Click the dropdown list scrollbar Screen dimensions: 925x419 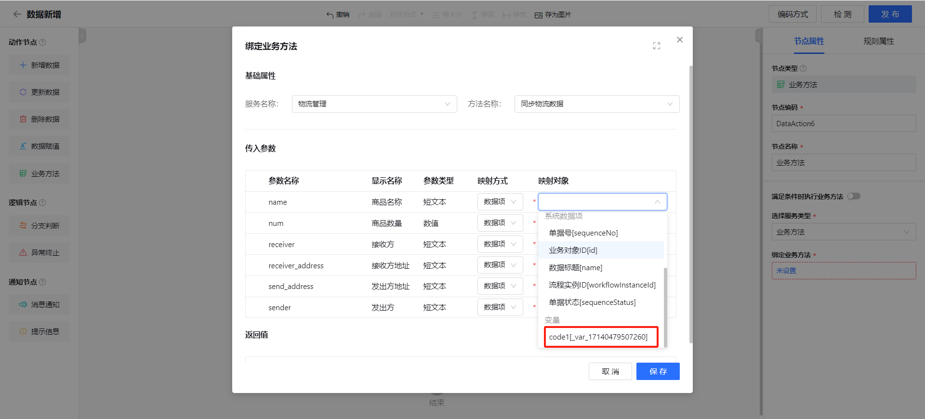665,307
